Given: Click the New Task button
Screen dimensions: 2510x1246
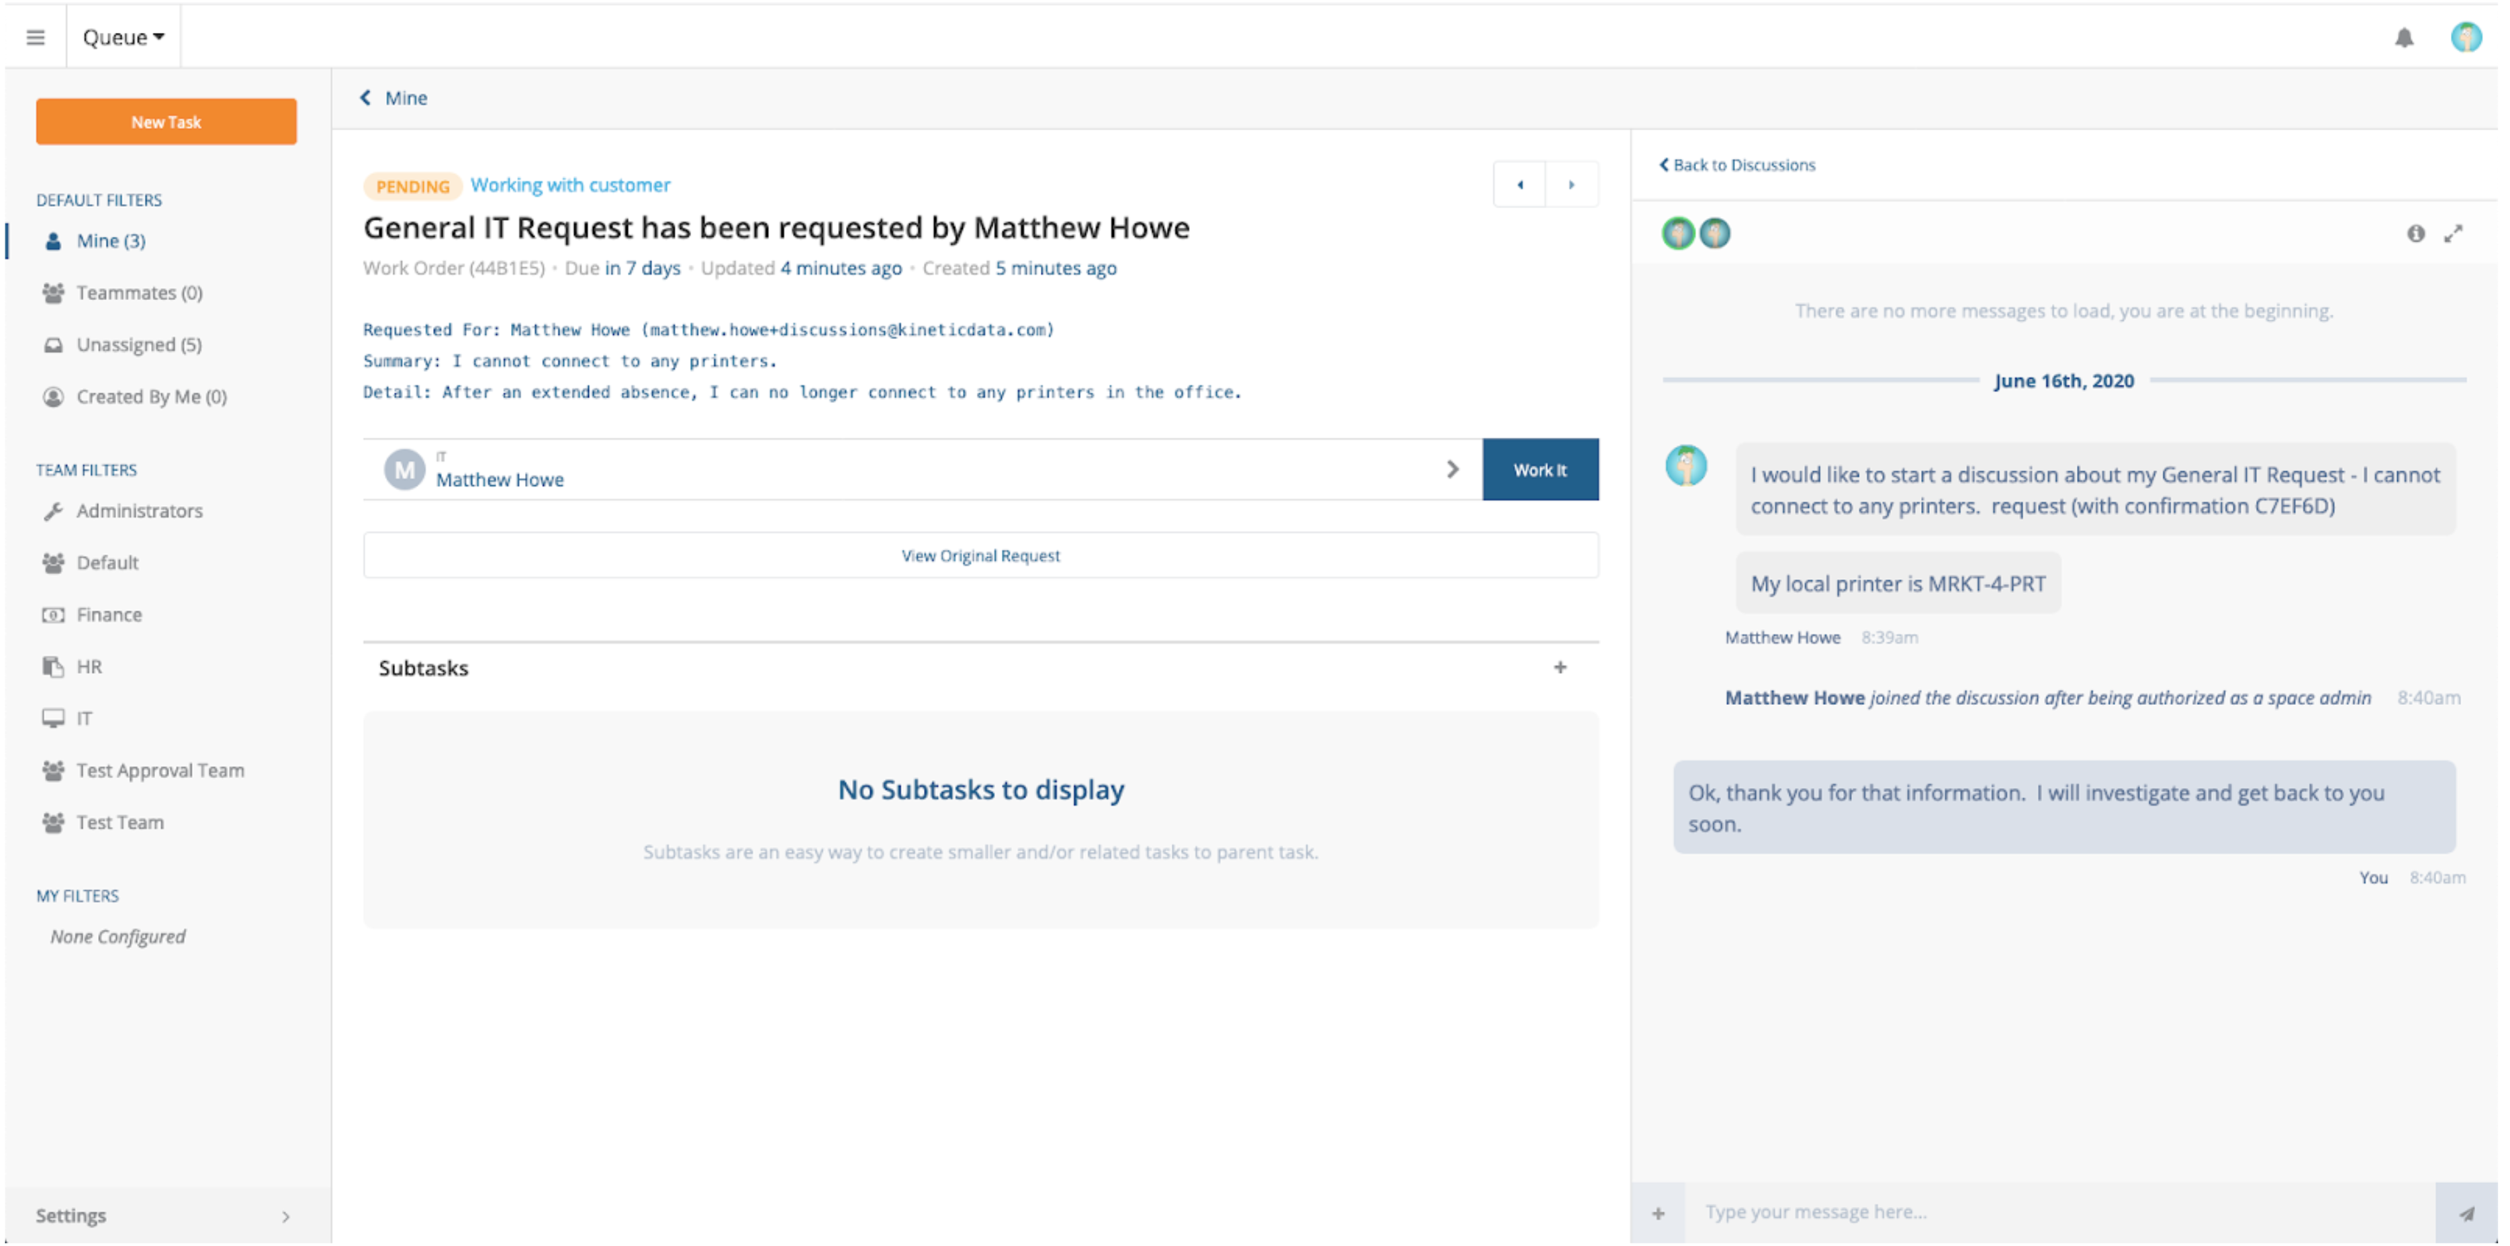Looking at the screenshot, I should [x=166, y=122].
